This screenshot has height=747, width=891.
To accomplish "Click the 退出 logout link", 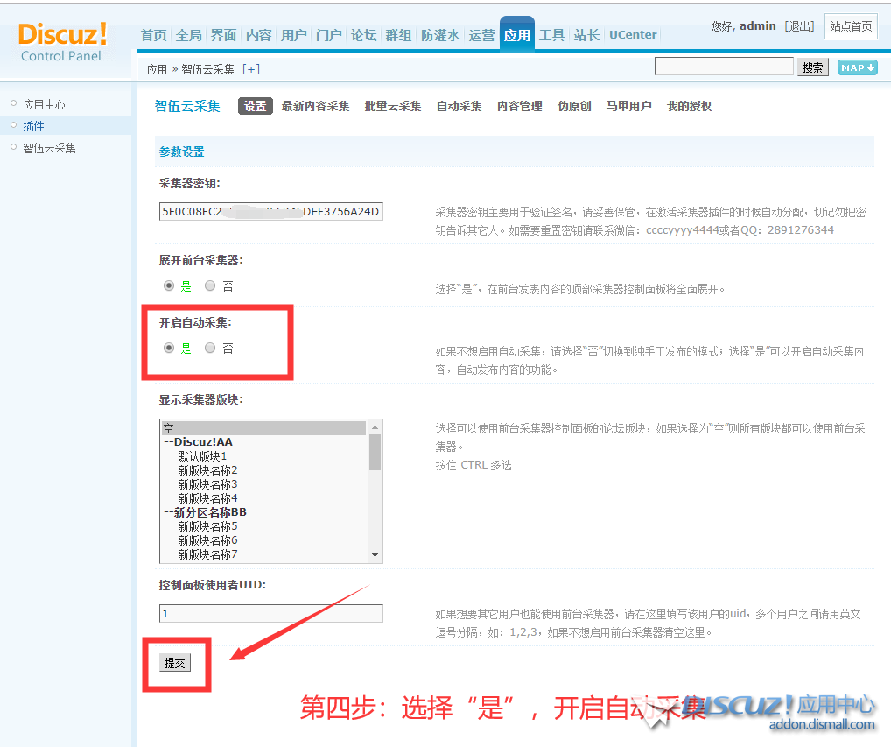I will click(x=799, y=26).
